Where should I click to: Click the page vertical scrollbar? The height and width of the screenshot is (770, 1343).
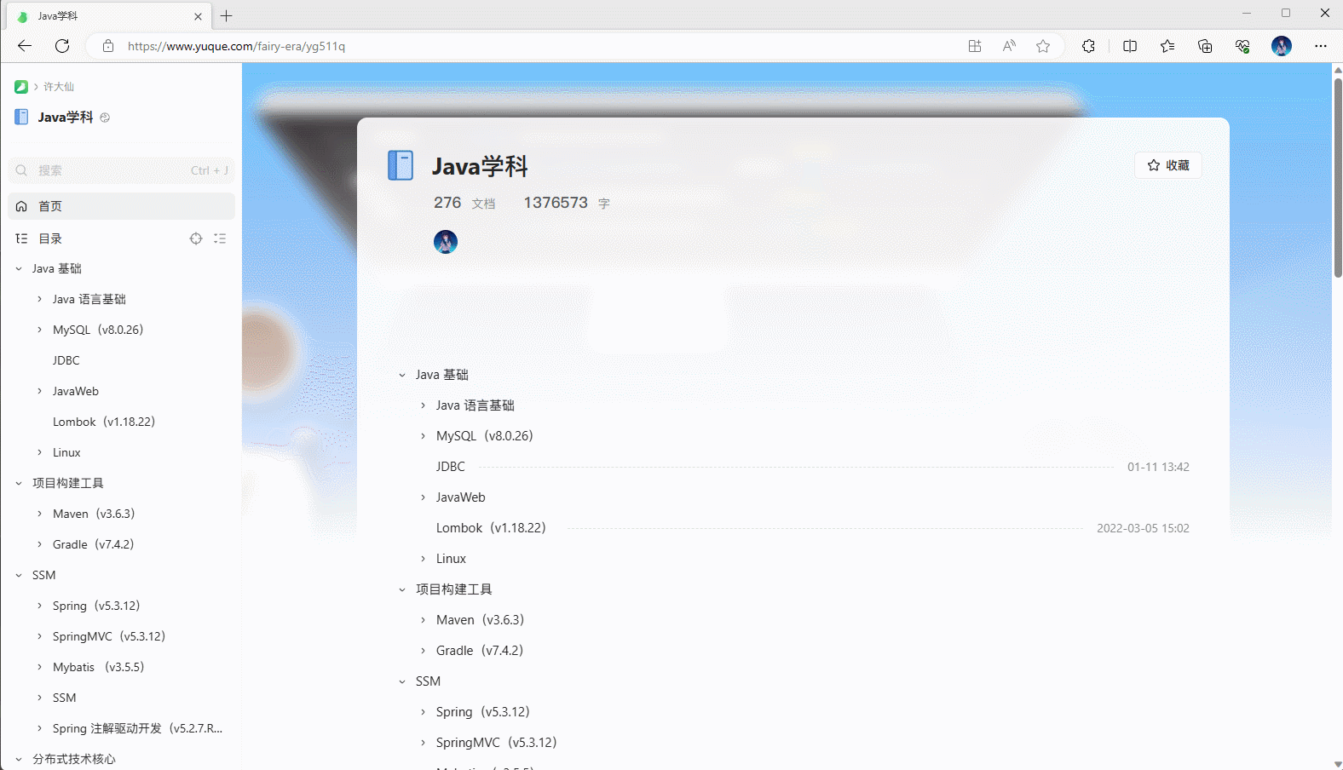pyautogui.click(x=1337, y=177)
